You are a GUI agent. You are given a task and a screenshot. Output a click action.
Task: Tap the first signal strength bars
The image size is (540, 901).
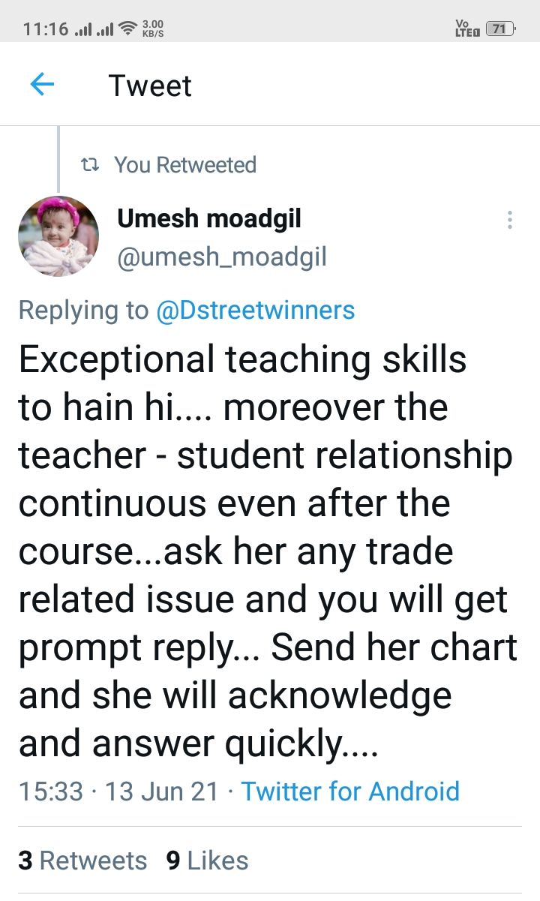pyautogui.click(x=85, y=30)
